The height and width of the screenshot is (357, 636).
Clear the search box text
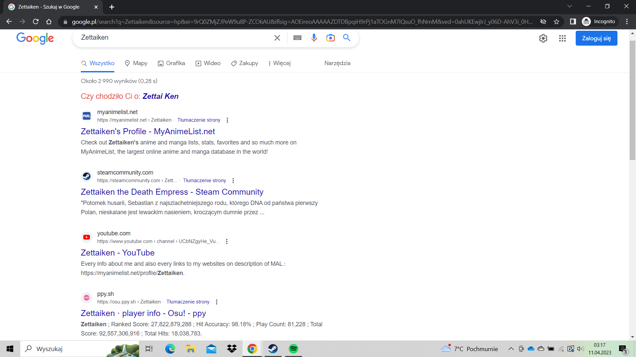pos(277,38)
